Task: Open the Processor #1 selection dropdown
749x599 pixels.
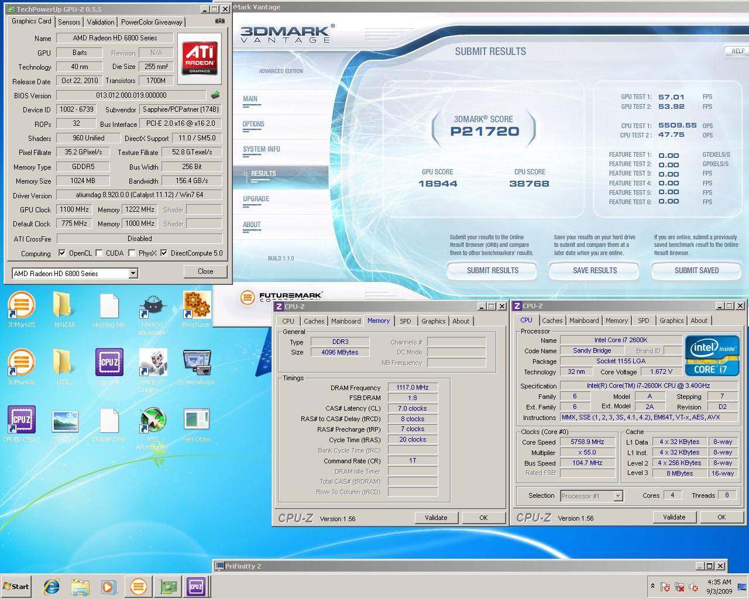Action: click(618, 495)
